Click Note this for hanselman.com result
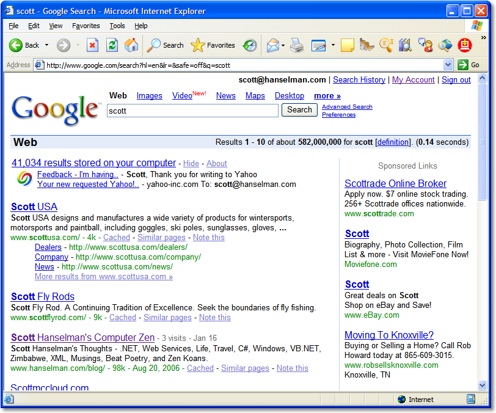The width and height of the screenshot is (496, 413). tap(292, 368)
